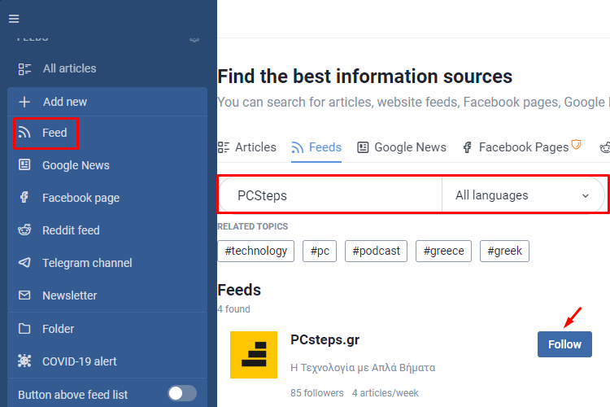
Task: Click the All languages chevron arrow
Action: click(x=585, y=195)
